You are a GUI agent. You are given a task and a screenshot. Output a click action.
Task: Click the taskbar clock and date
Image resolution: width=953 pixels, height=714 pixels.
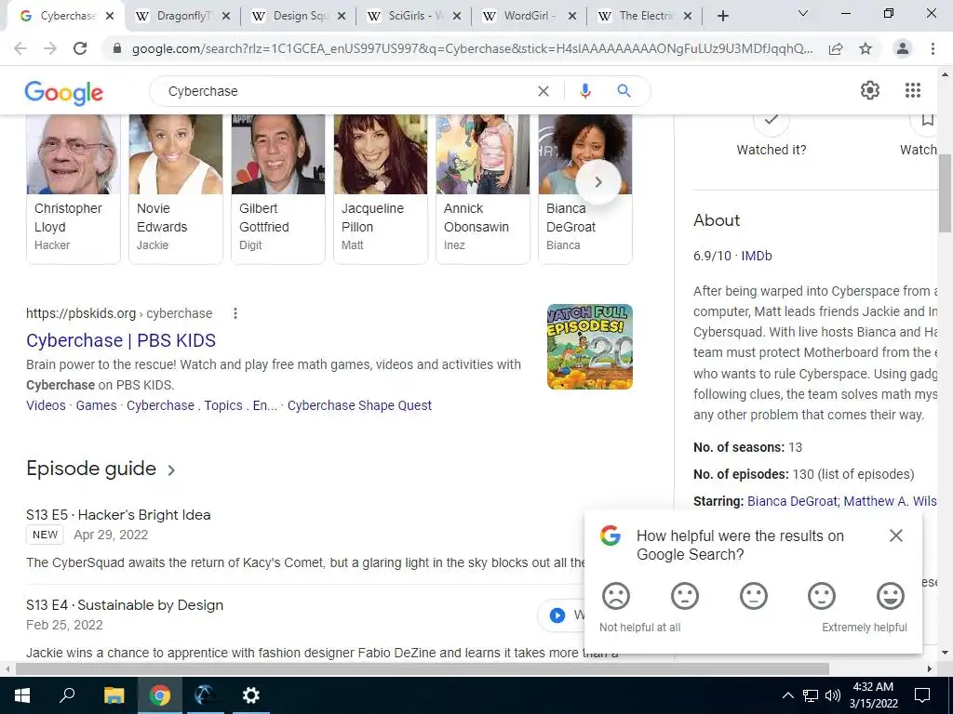[873, 695]
